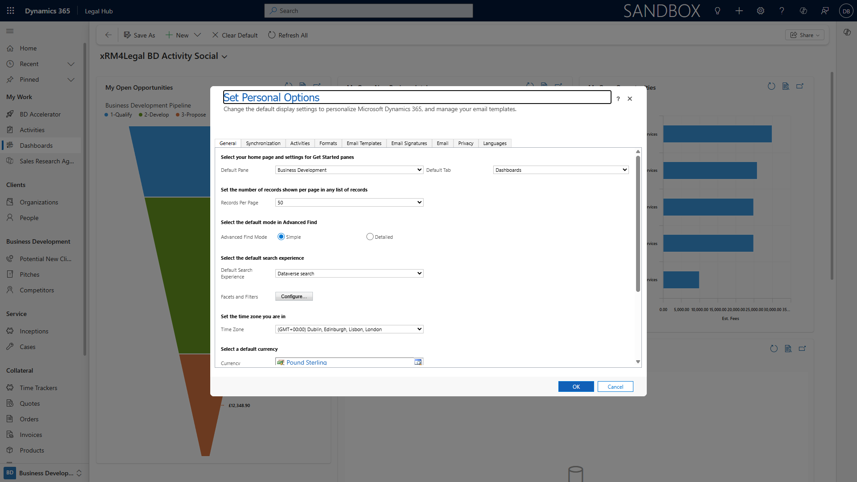The image size is (857, 482).
Task: Click the dialog's vertical scrollbar thumb
Action: [x=638, y=223]
